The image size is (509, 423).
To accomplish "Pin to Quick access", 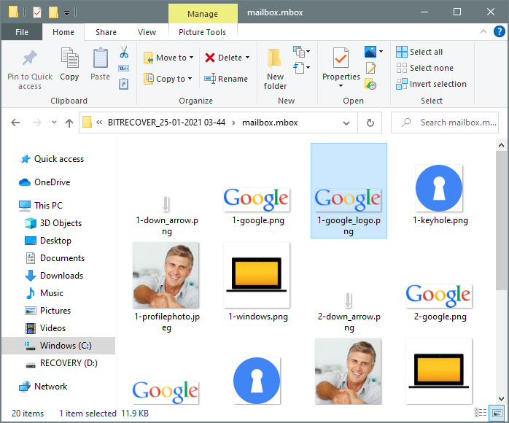I will [x=30, y=69].
